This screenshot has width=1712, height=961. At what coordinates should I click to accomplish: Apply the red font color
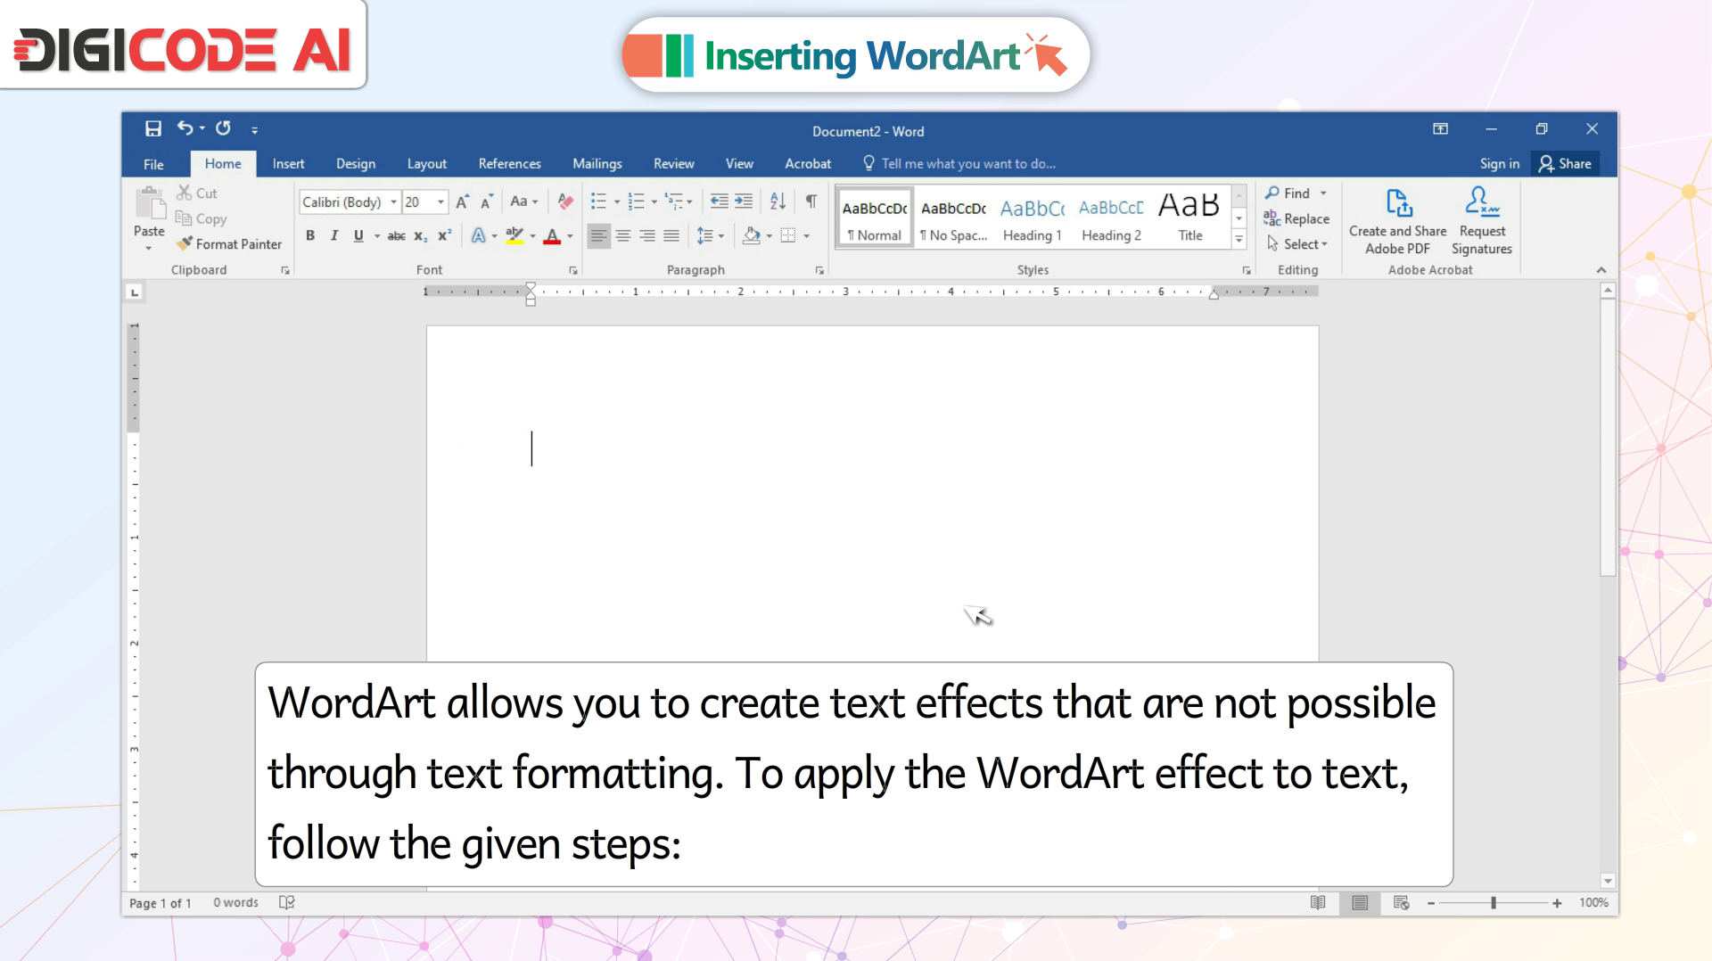tap(552, 236)
